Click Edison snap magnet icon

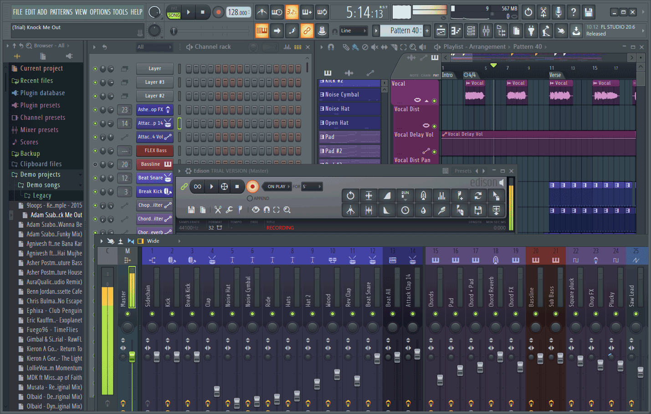tap(267, 210)
